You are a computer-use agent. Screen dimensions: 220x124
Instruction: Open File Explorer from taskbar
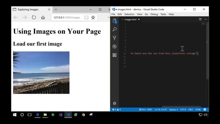pyautogui.click(x=45, y=115)
